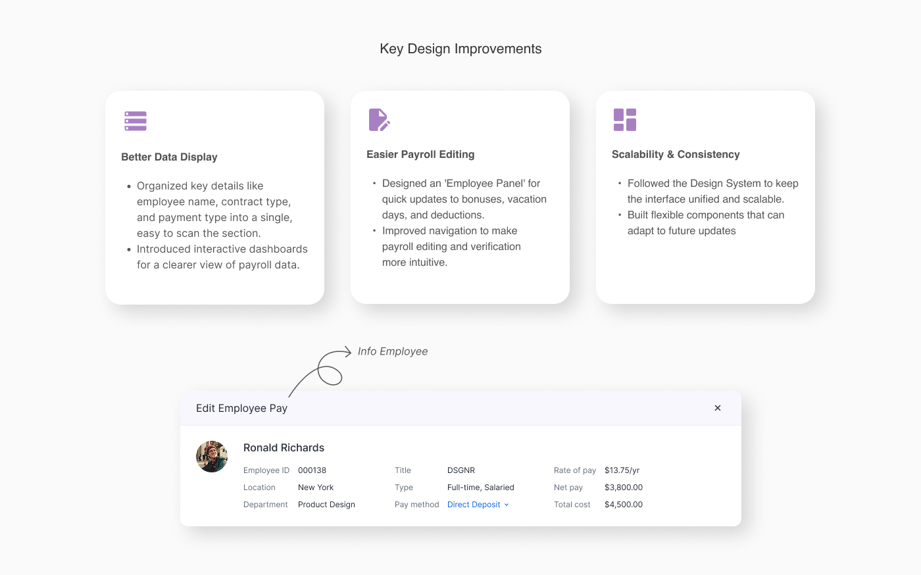Click the bullet starting 'Organized key details like'

tap(214, 209)
